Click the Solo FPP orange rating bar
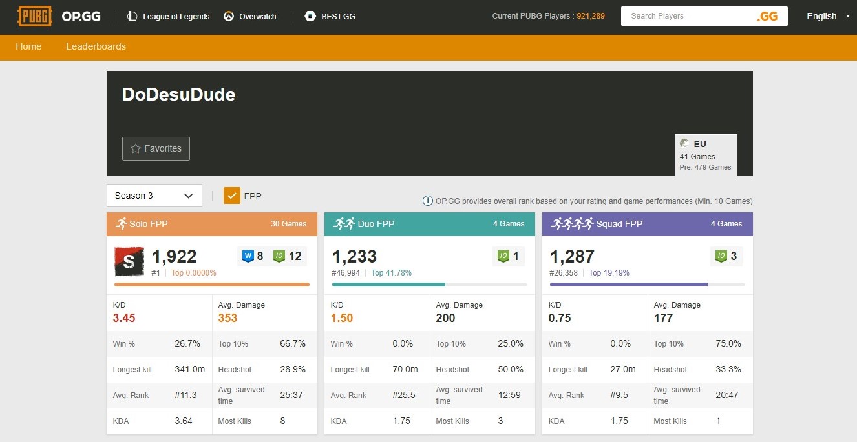Image resolution: width=857 pixels, height=442 pixels. click(211, 284)
